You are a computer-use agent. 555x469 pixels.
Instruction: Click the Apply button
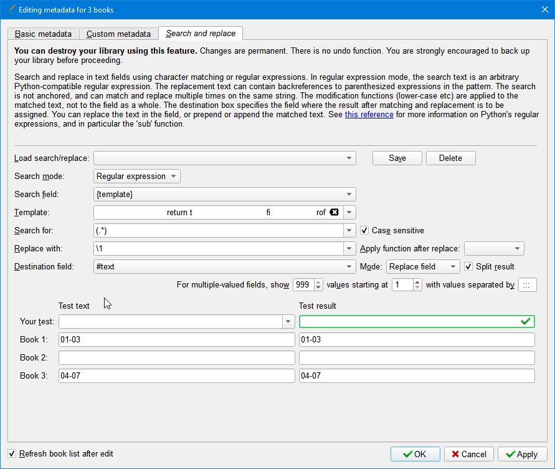(522, 454)
